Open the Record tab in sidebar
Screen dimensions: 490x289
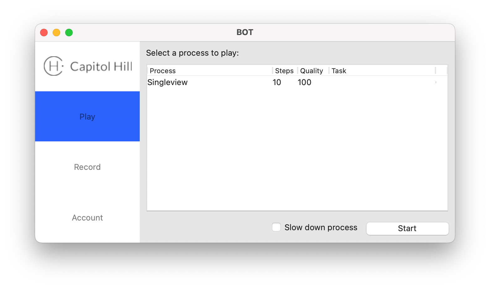[87, 167]
